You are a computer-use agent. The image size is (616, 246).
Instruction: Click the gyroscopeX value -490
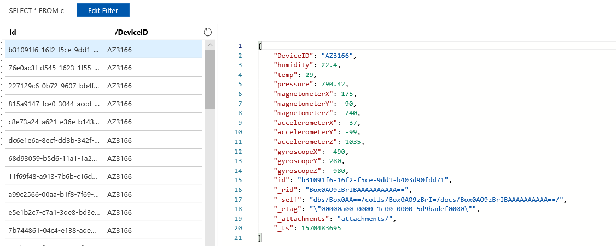[336, 151]
